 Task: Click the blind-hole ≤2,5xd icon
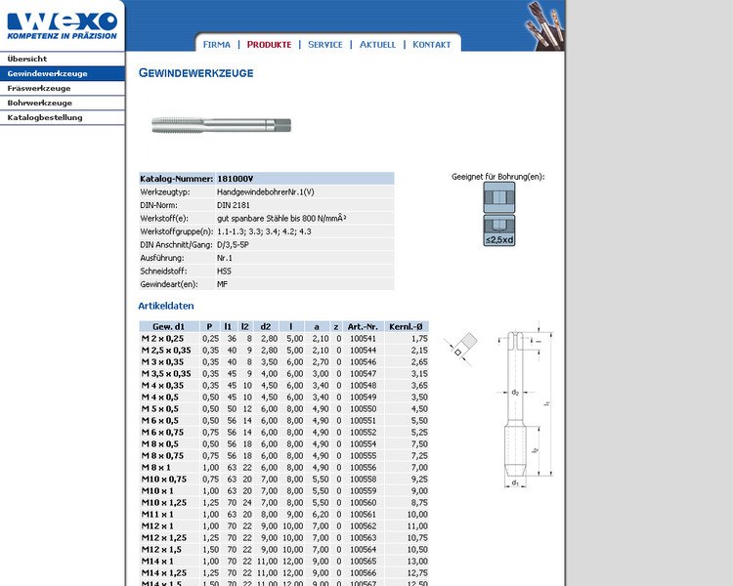499,230
